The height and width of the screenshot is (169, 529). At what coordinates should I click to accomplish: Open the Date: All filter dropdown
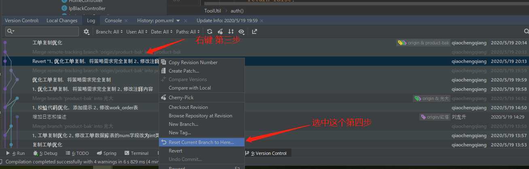(x=161, y=31)
